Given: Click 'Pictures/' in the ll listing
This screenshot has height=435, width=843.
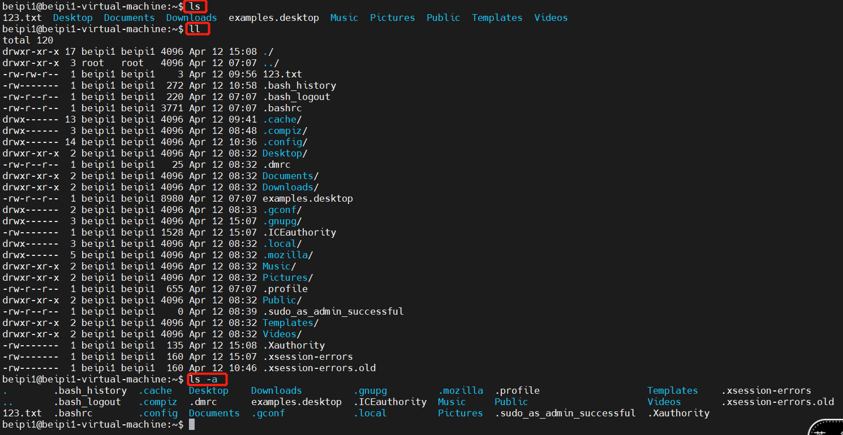Looking at the screenshot, I should (288, 277).
